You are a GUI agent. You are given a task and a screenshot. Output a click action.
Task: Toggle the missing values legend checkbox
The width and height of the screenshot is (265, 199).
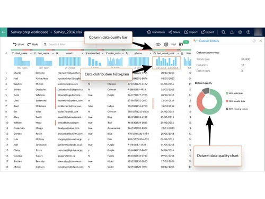tap(227, 109)
